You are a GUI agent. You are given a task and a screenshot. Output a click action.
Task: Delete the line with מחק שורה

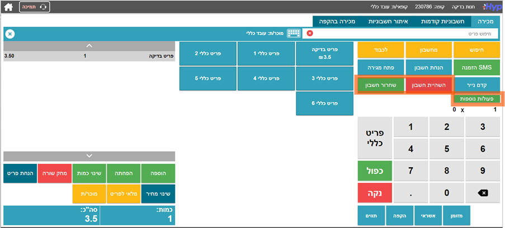coord(55,173)
